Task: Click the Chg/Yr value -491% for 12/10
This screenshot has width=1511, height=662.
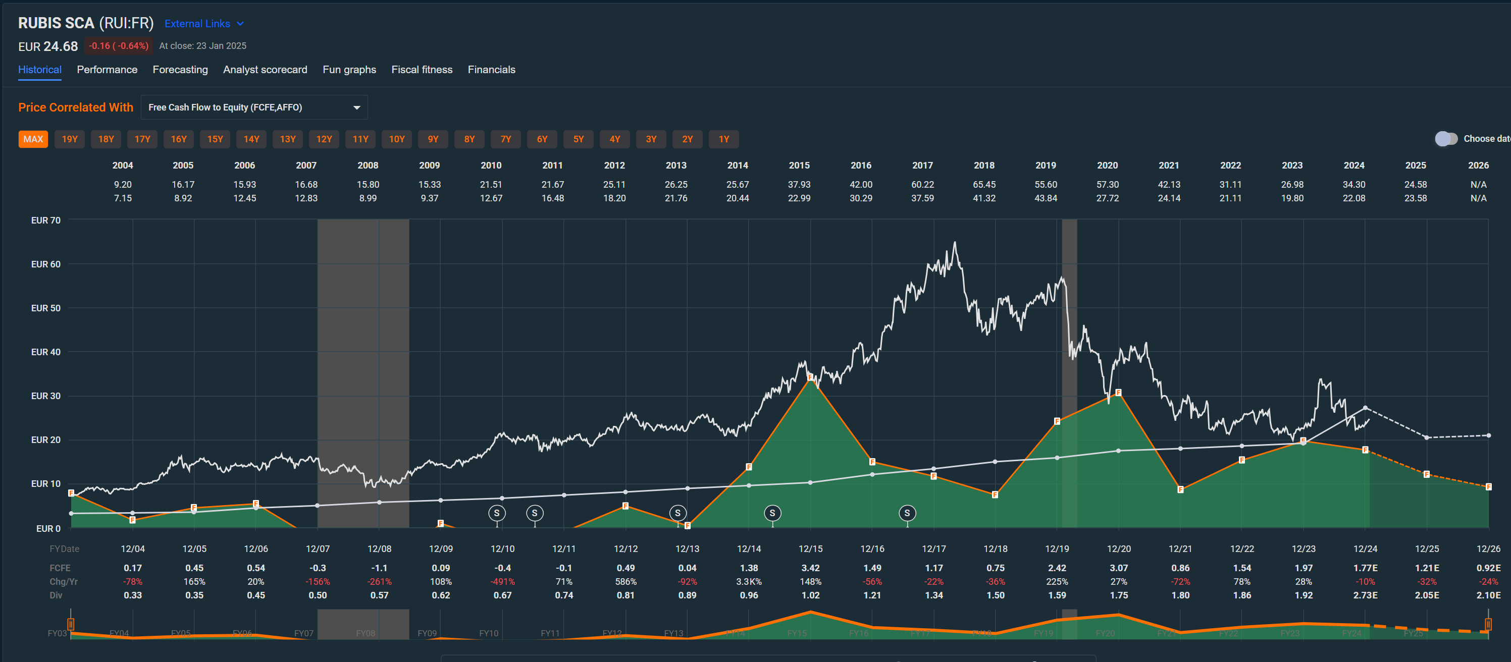Action: (503, 582)
